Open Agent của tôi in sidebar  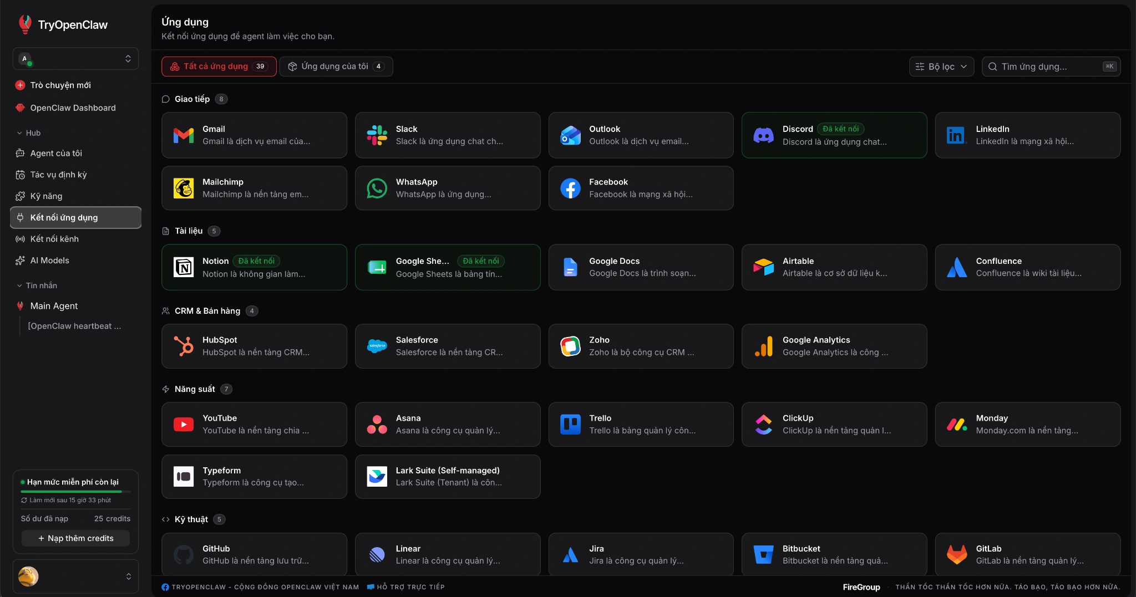click(x=75, y=153)
